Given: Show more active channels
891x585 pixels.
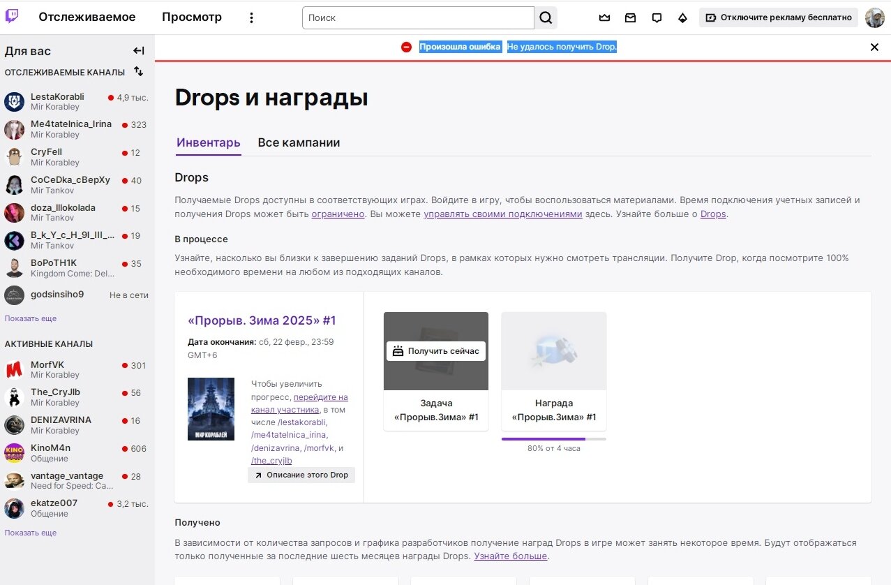Looking at the screenshot, I should 31,533.
